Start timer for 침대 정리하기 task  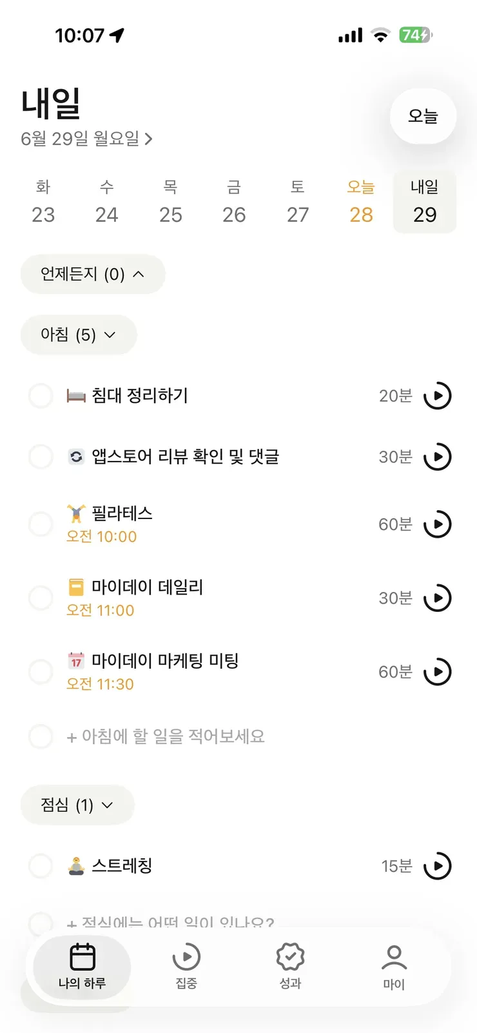(x=437, y=396)
